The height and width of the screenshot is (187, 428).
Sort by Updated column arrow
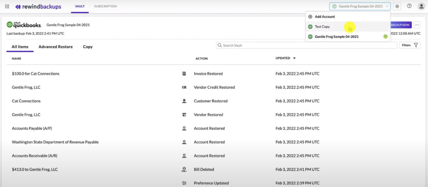[x=294, y=58]
